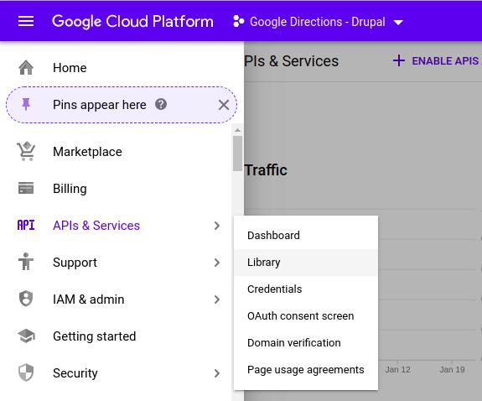Click the IAM & admin shield icon
The image size is (482, 401).
point(26,299)
